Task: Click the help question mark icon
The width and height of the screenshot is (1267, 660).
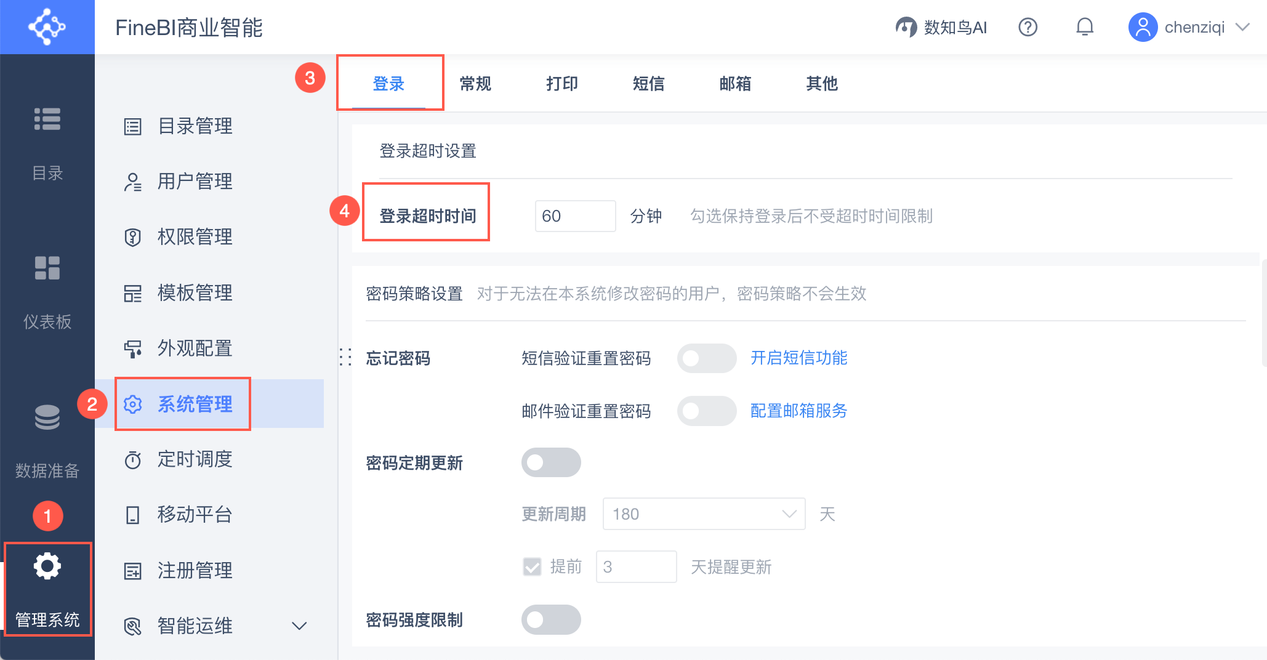Action: pyautogui.click(x=1028, y=27)
